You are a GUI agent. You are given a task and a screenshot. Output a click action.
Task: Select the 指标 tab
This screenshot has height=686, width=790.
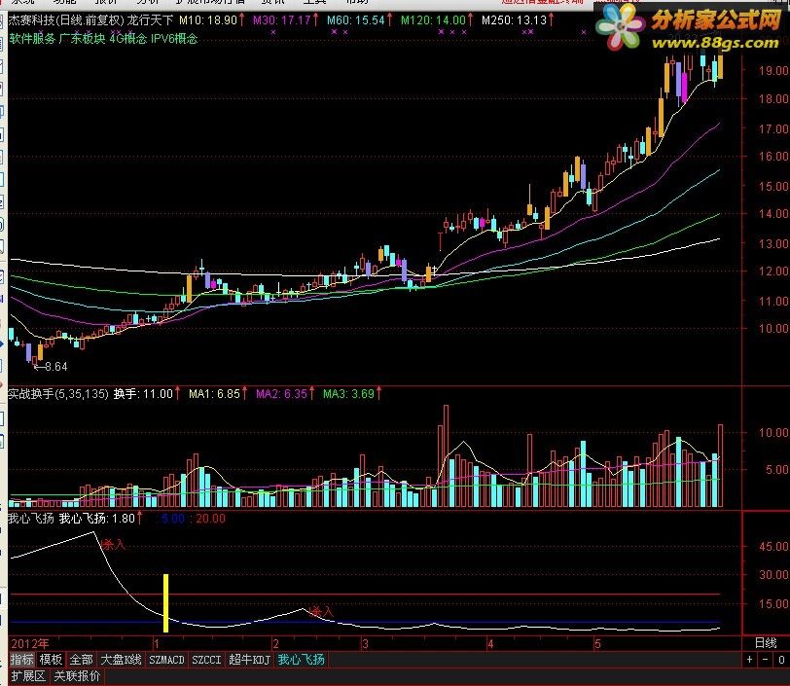[22, 660]
